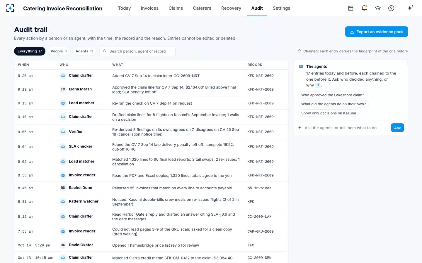422x263 pixels.
Task: Filter audit trail to Agents 11
Action: click(84, 51)
